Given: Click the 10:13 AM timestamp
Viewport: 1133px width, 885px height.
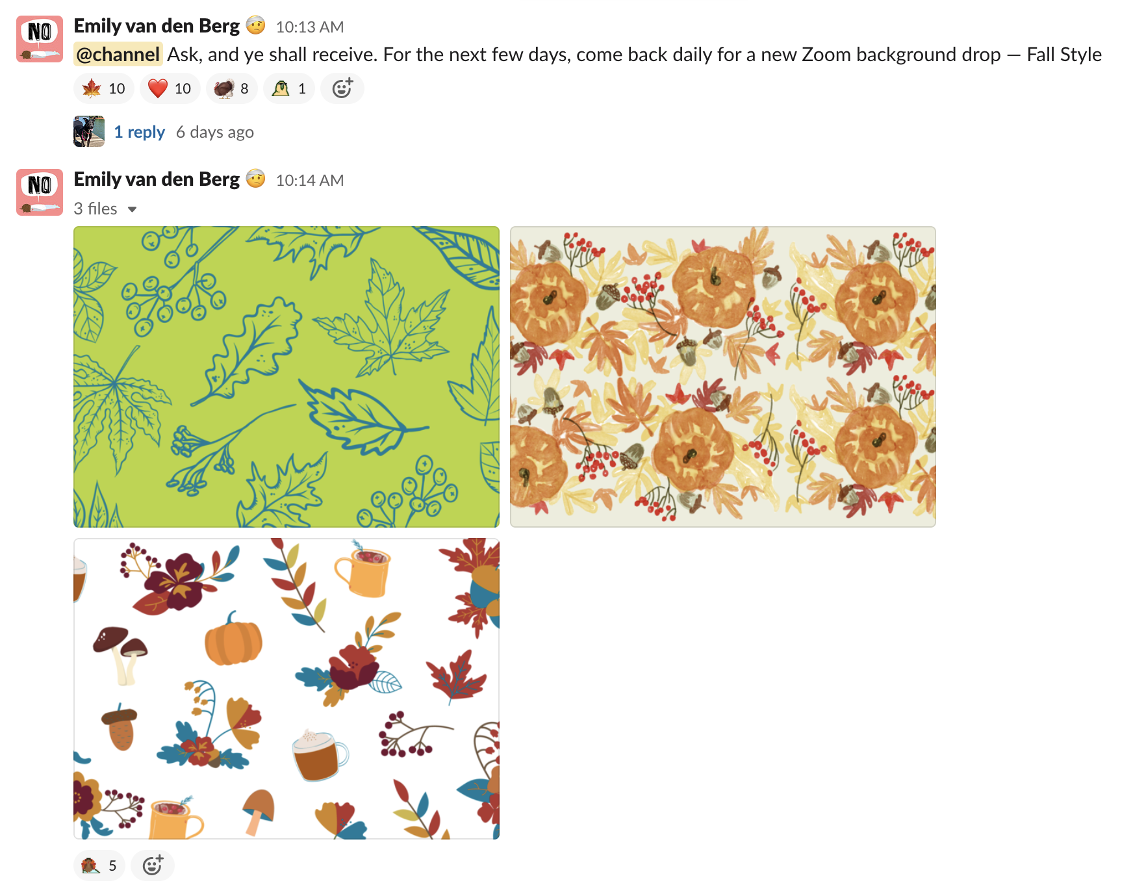Looking at the screenshot, I should coord(310,27).
